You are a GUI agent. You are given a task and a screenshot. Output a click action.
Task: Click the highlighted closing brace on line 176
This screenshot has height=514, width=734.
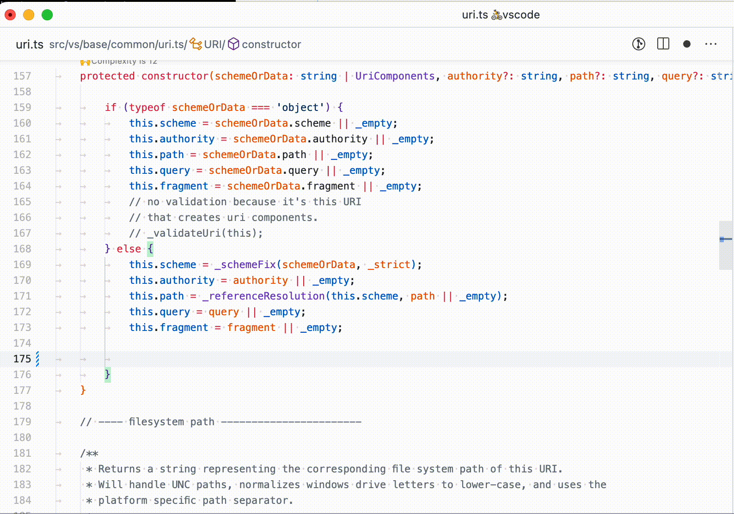point(107,374)
